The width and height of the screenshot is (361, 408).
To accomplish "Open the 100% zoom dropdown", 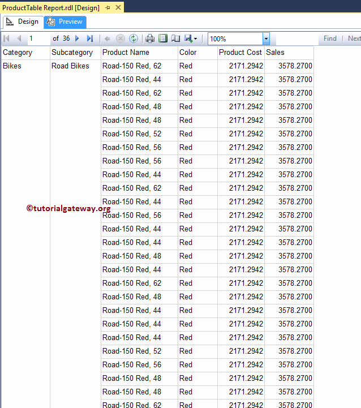I will coord(266,39).
